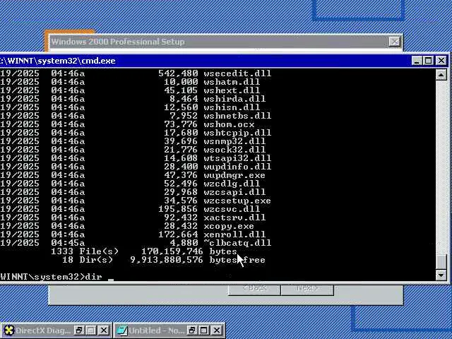Click the xactsrv.dll file name
This screenshot has width=452, height=339.
click(234, 218)
